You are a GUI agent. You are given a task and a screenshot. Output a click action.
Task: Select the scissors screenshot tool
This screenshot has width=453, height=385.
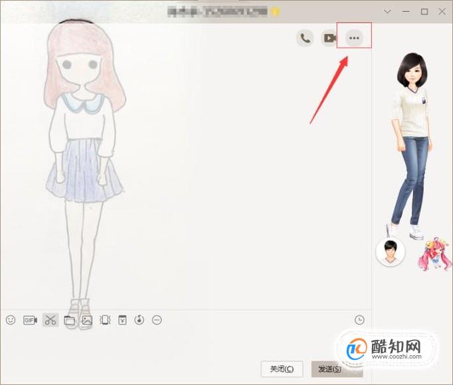(50, 320)
